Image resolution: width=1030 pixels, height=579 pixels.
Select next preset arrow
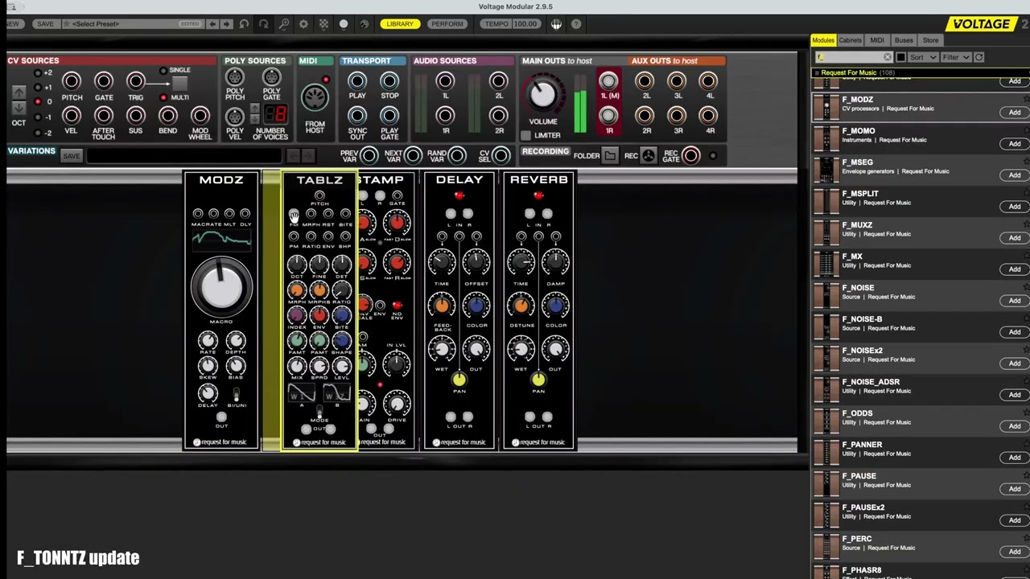(226, 24)
